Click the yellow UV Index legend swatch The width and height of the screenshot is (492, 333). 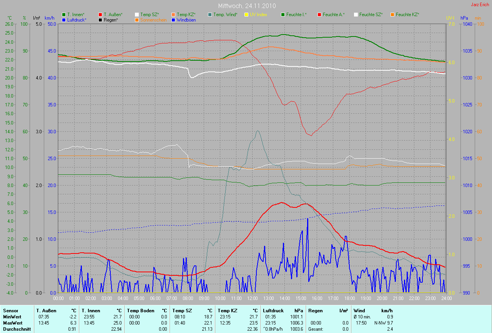[246, 15]
